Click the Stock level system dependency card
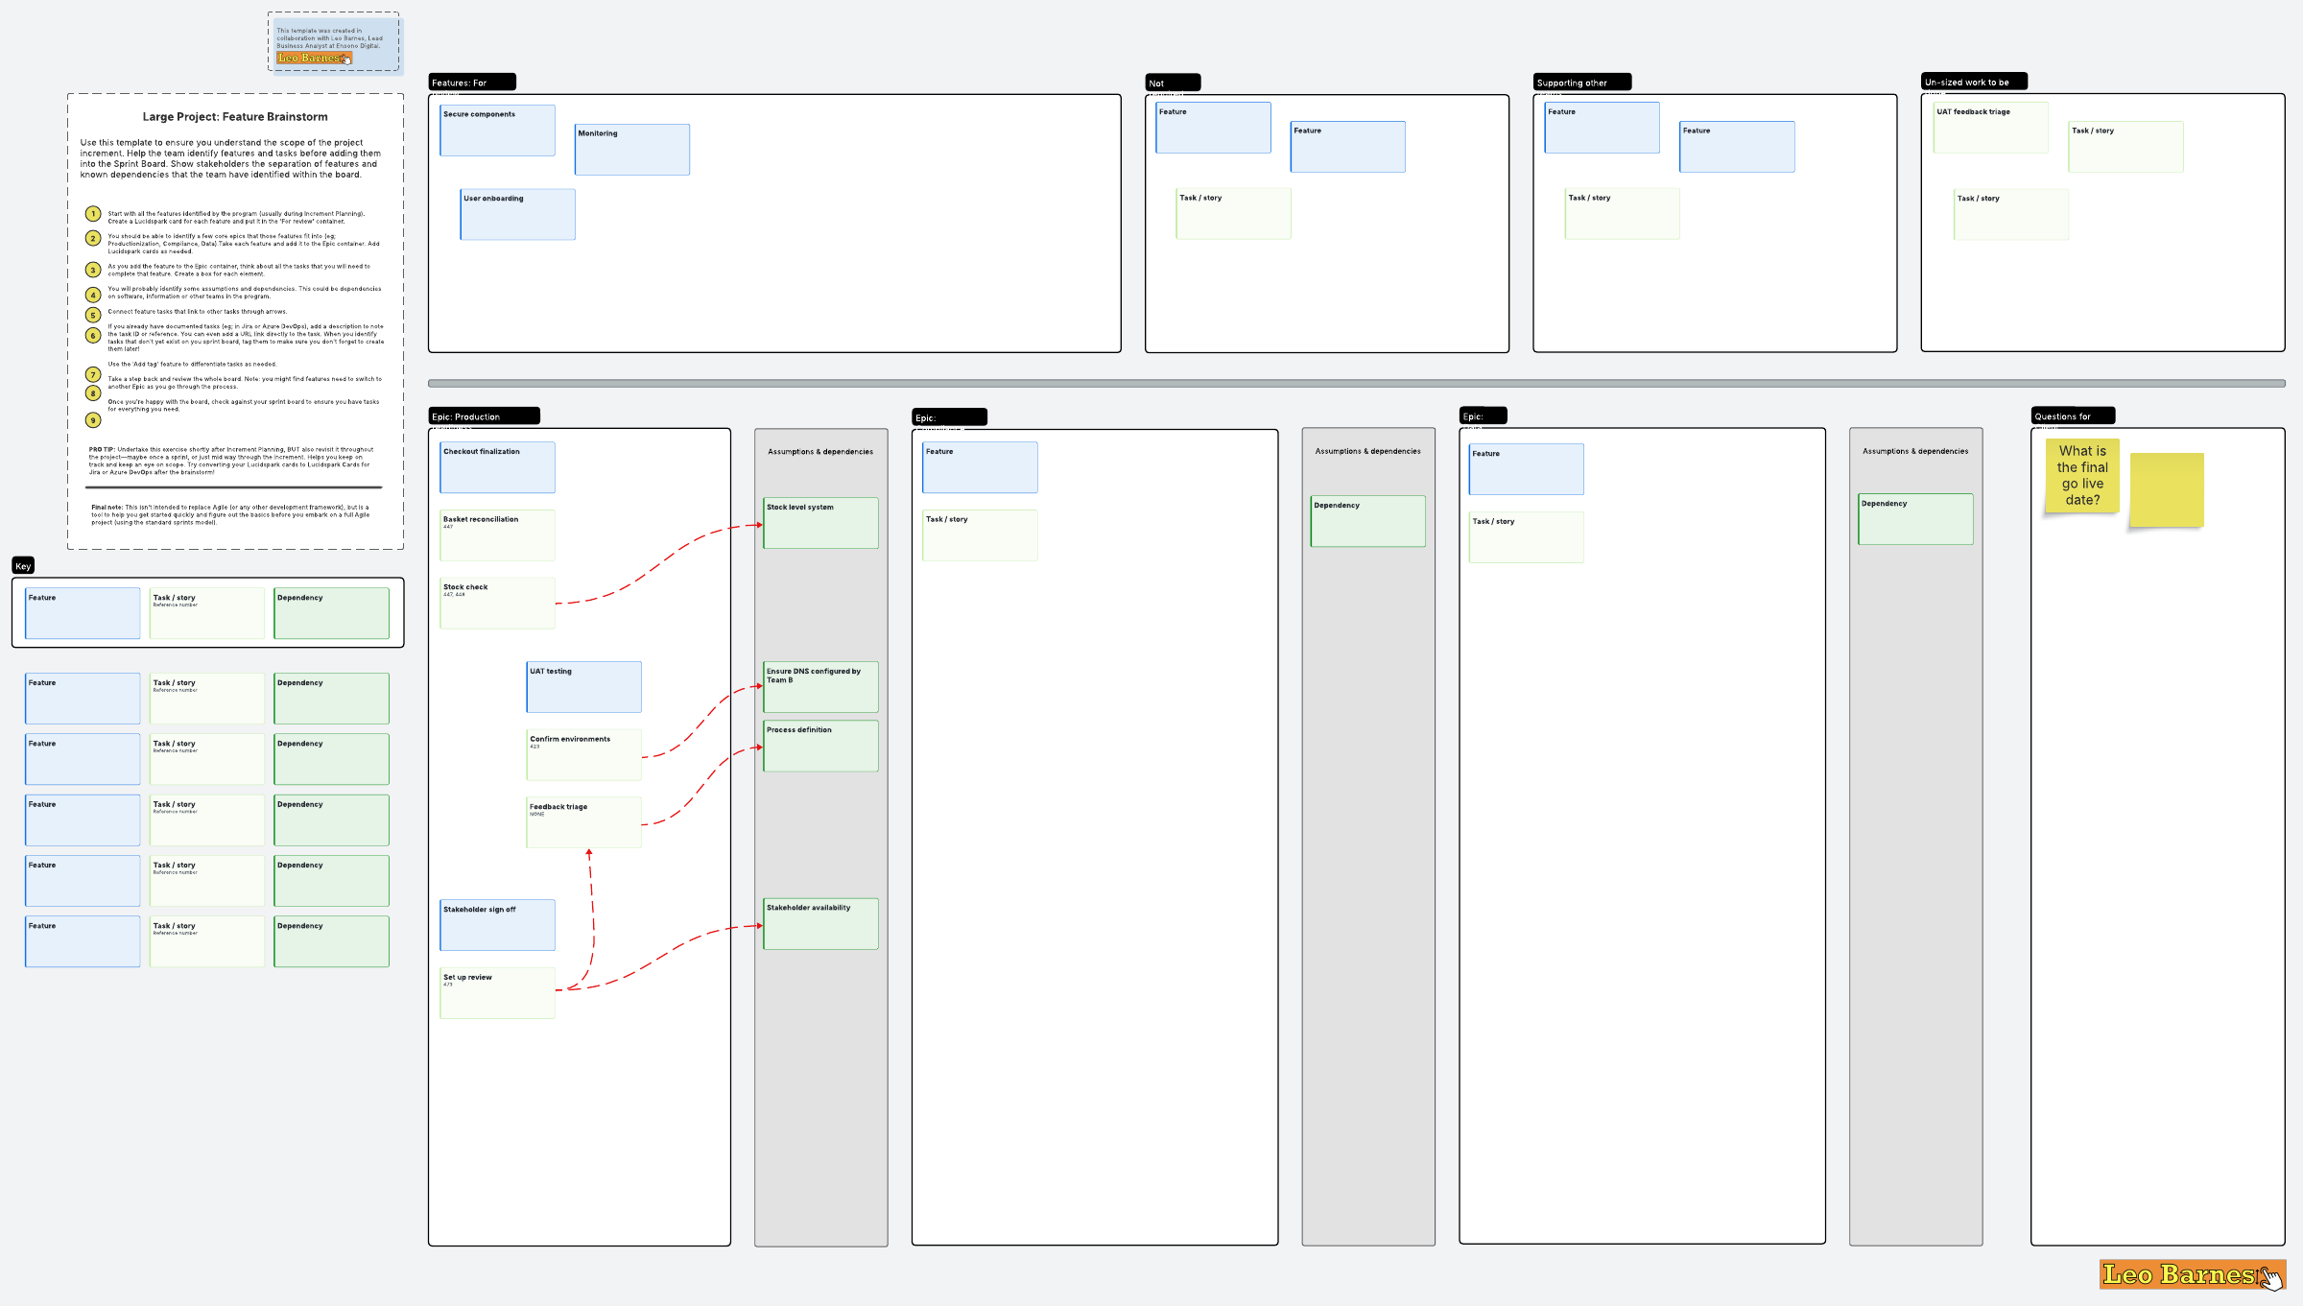Viewport: 2303px width, 1306px height. tap(820, 523)
